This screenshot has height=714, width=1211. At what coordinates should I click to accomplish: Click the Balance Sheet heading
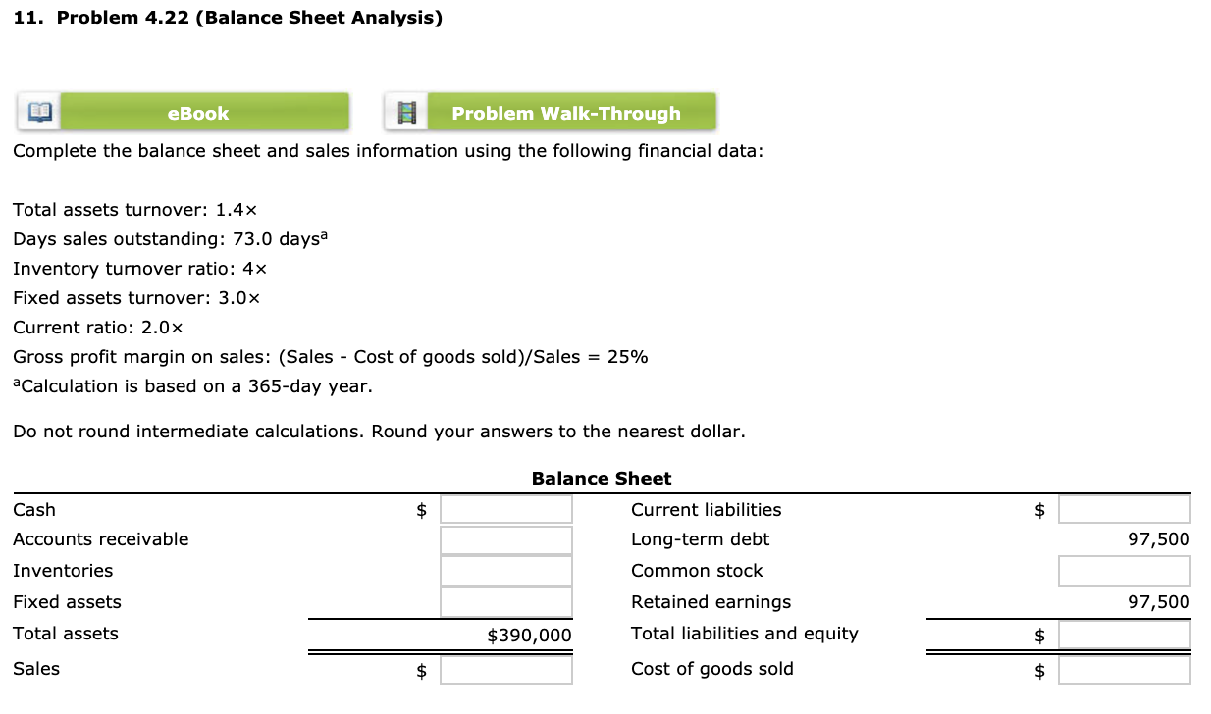[601, 478]
